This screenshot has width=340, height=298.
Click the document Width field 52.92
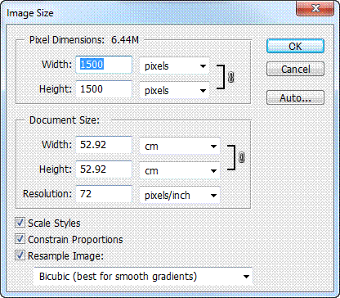[104, 145]
